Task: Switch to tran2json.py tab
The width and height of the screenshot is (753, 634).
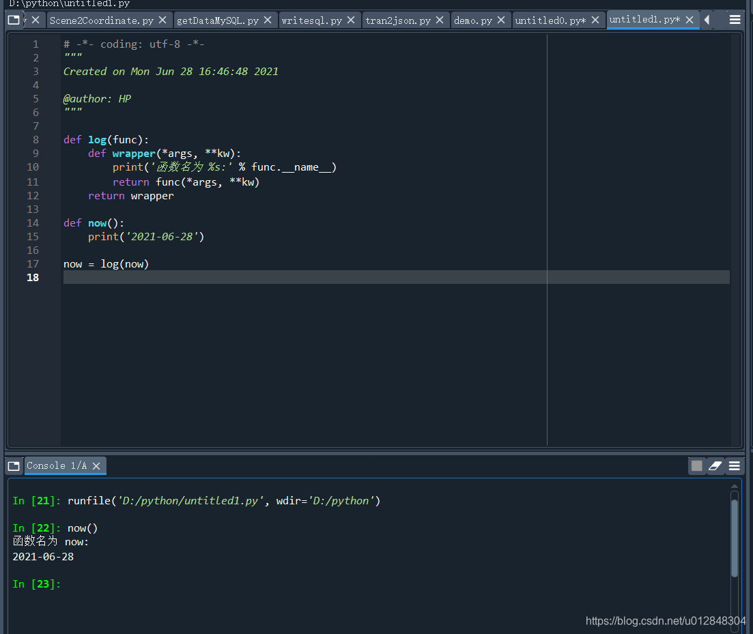Action: 398,20
